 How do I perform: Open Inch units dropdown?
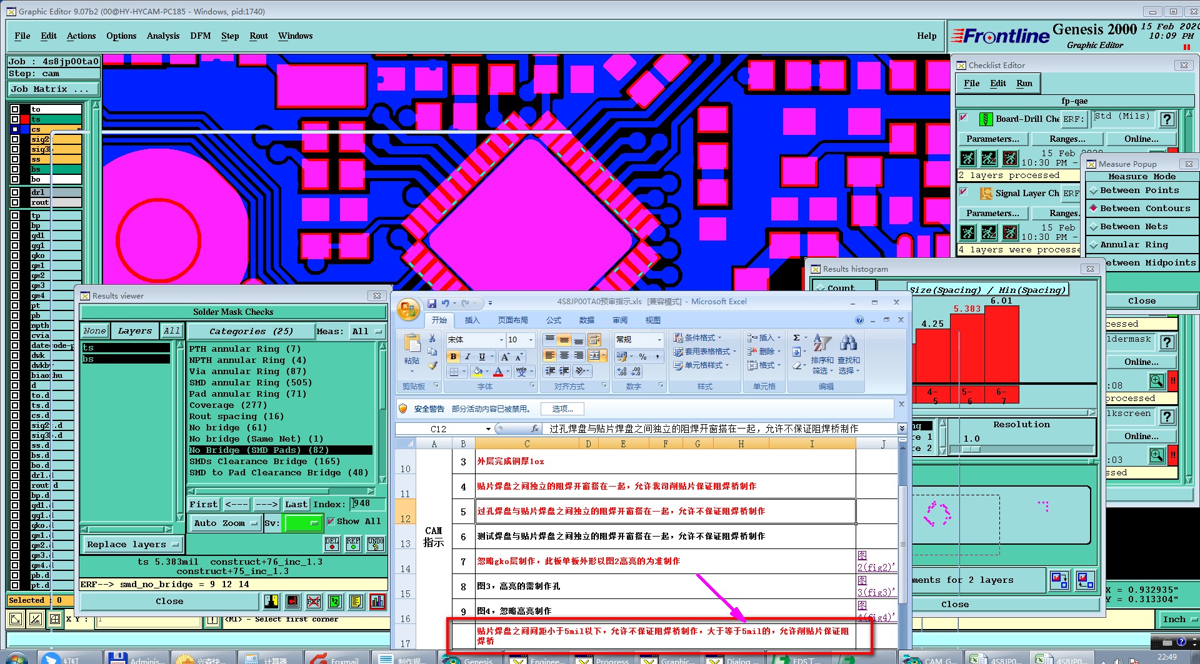coord(1178,620)
